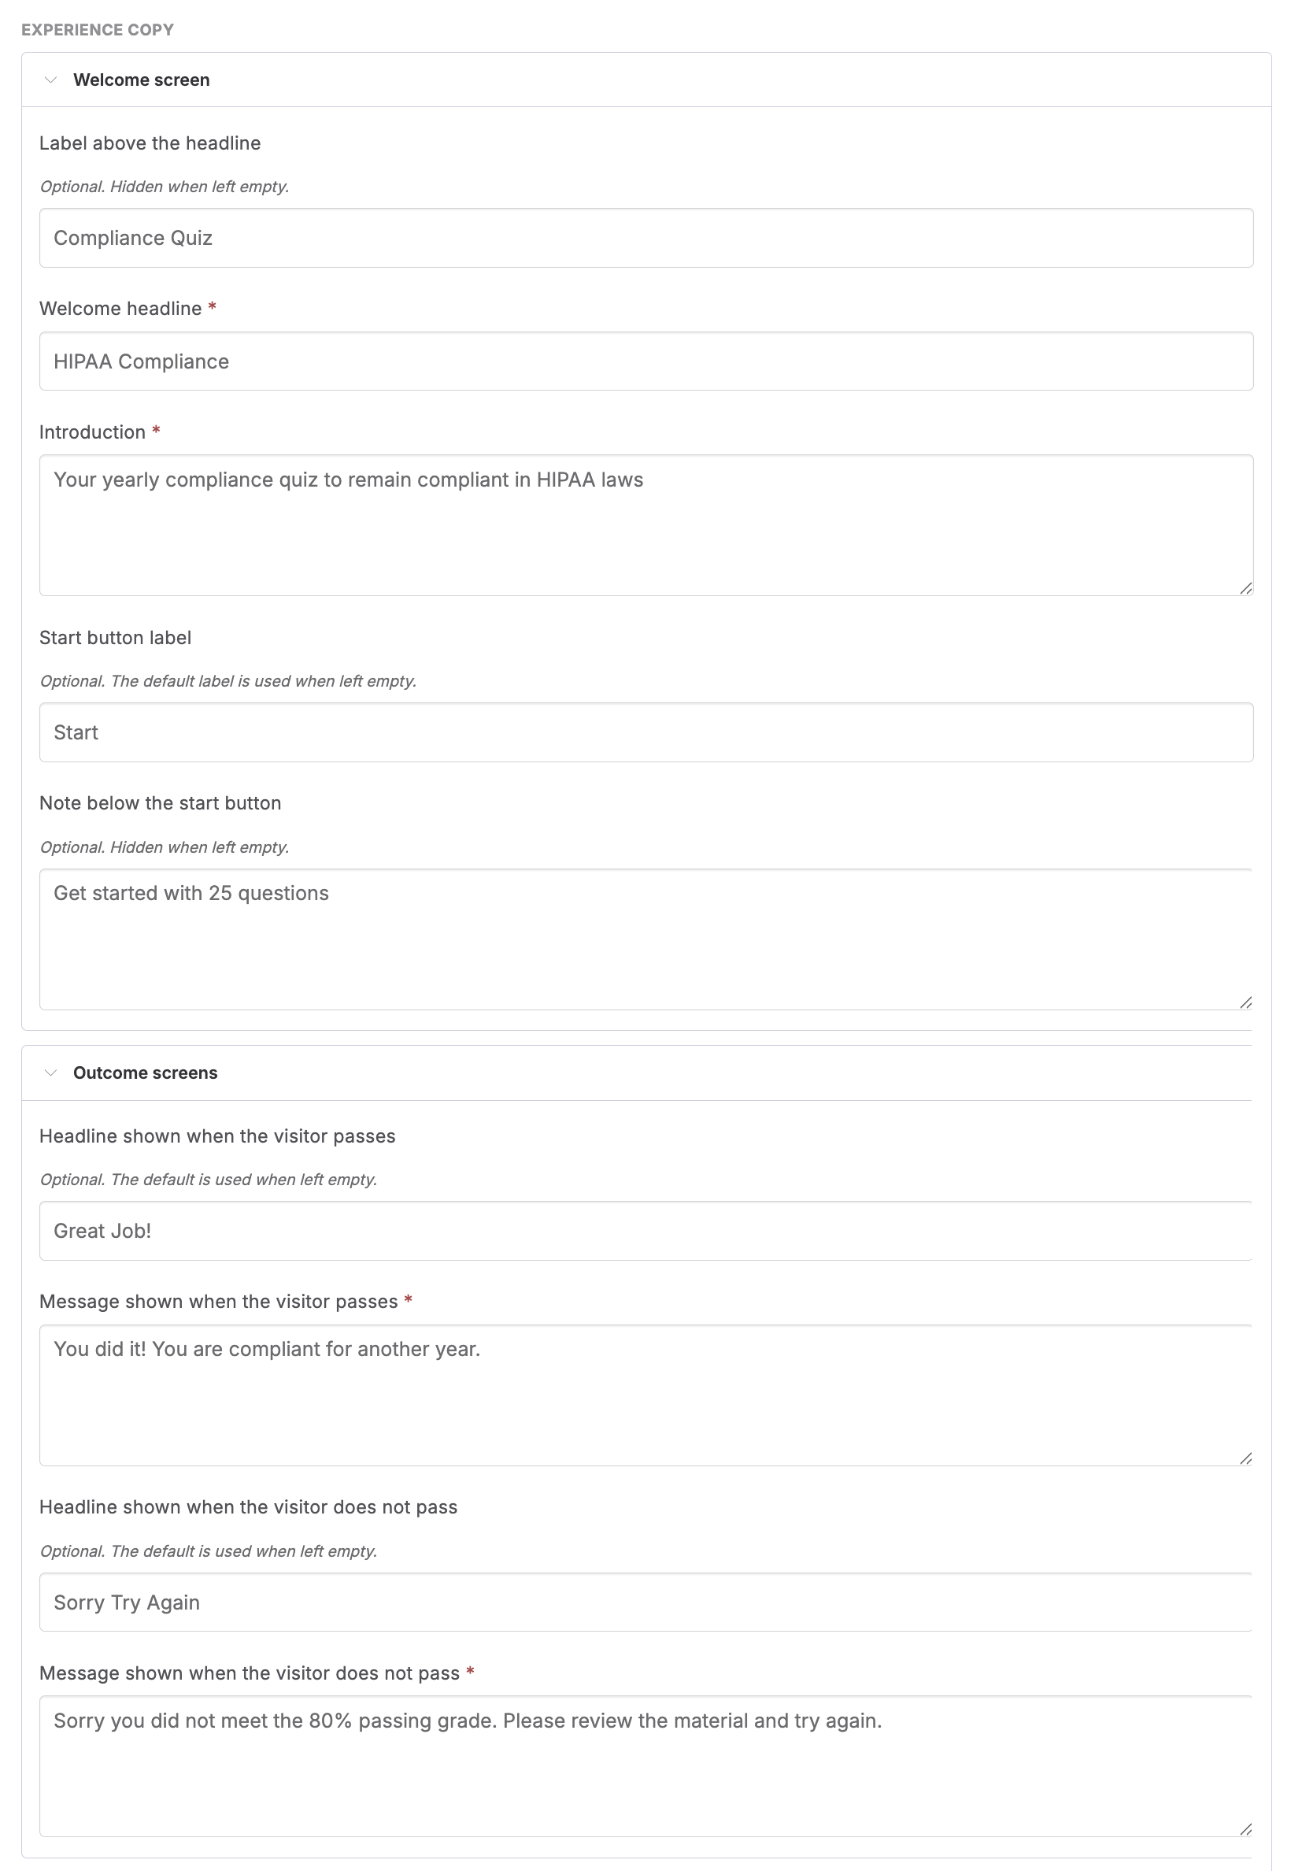1291x1871 pixels.
Task: Click the Message shown when visitor passes label
Action: 218,1302
